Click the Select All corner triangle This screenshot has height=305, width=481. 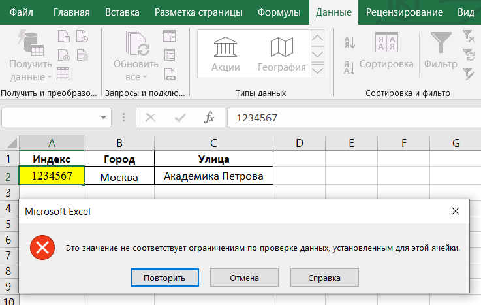[x=12, y=143]
